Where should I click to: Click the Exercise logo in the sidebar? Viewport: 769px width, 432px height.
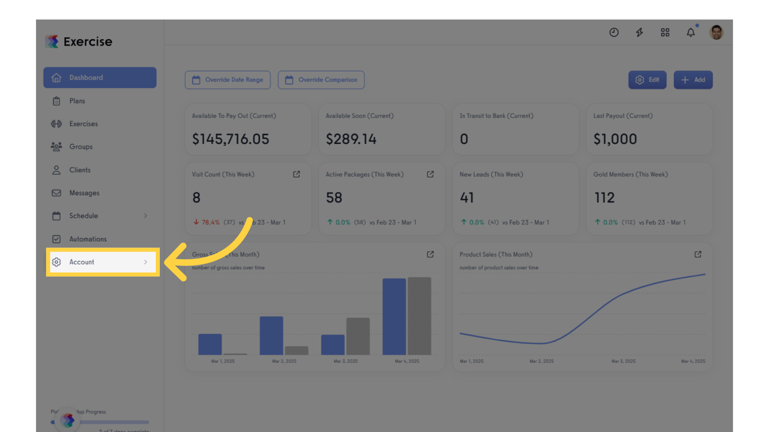tap(79, 42)
